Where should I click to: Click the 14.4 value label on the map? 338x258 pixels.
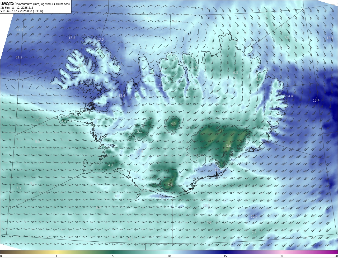(x=289, y=96)
